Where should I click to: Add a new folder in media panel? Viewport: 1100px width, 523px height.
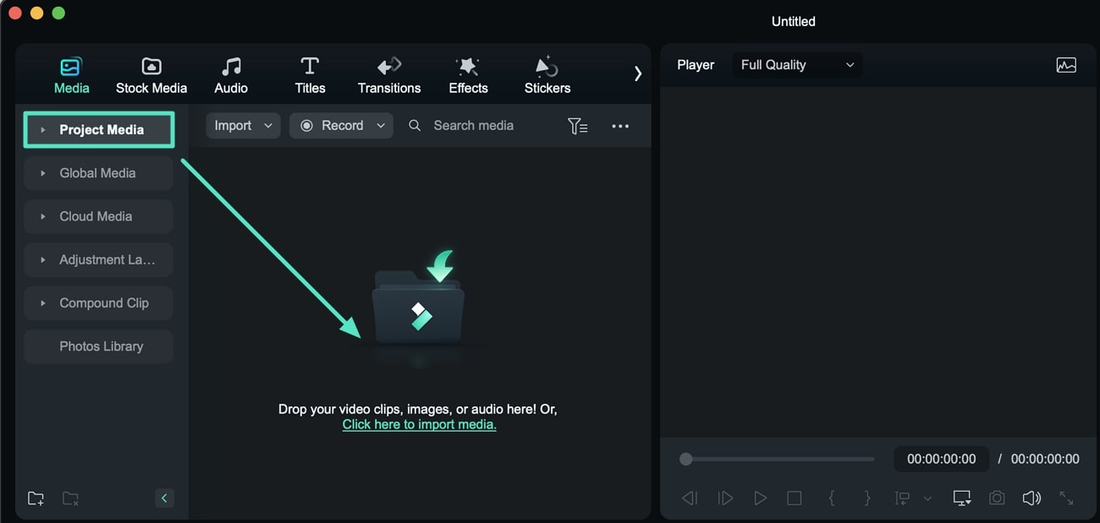click(36, 498)
